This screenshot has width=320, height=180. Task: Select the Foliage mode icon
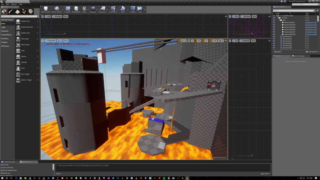24,12
